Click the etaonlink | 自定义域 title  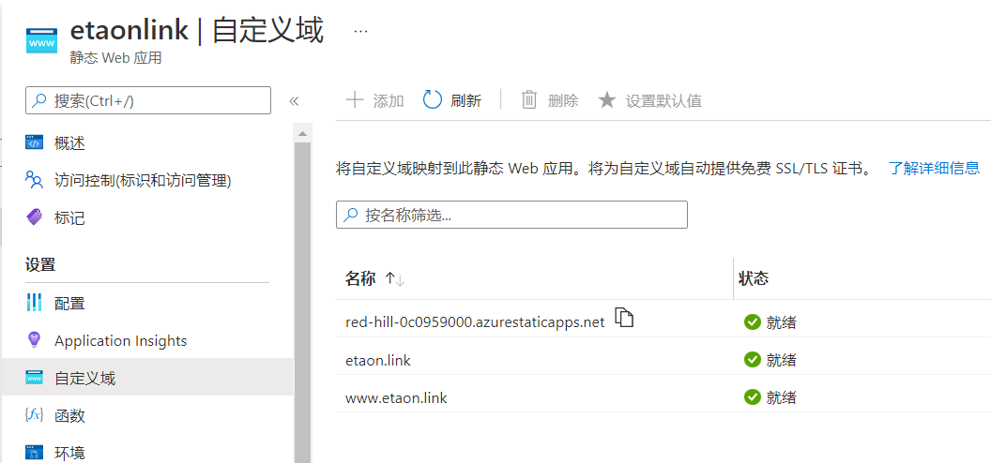[x=196, y=30]
